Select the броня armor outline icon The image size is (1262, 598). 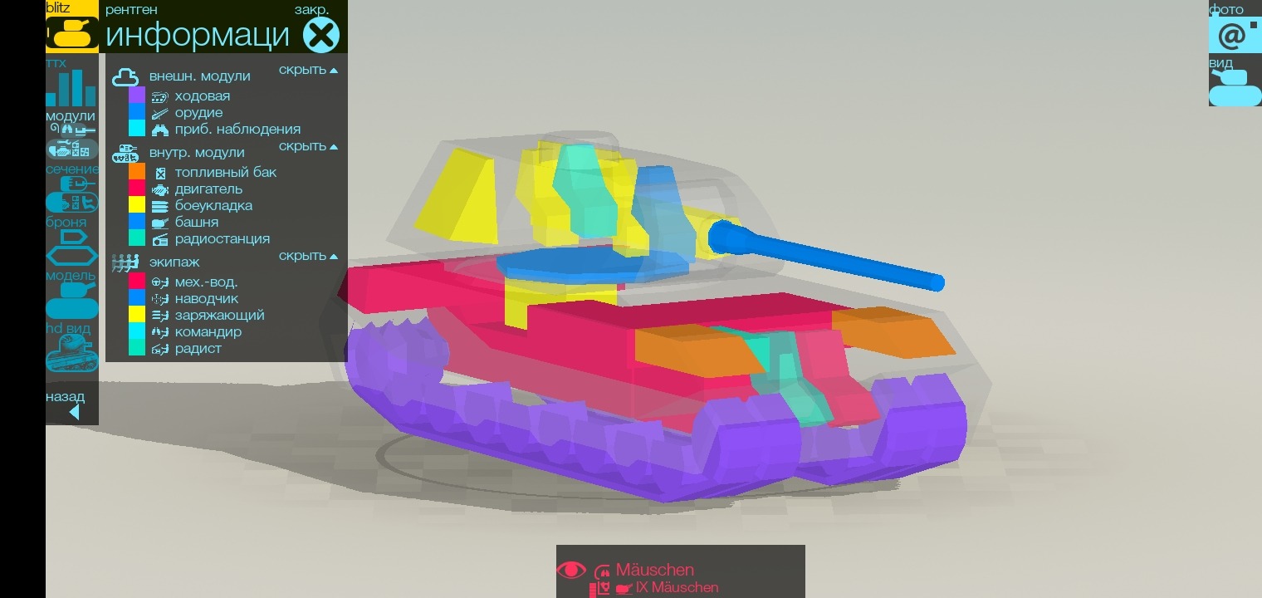click(71, 248)
